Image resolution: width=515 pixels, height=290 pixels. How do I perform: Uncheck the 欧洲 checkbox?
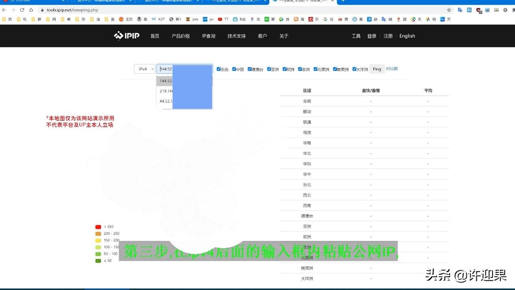coord(285,69)
